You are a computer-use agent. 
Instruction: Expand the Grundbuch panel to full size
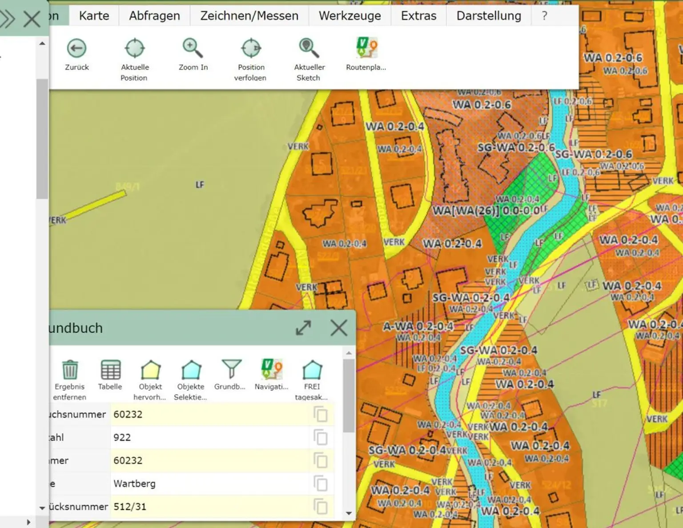(303, 328)
